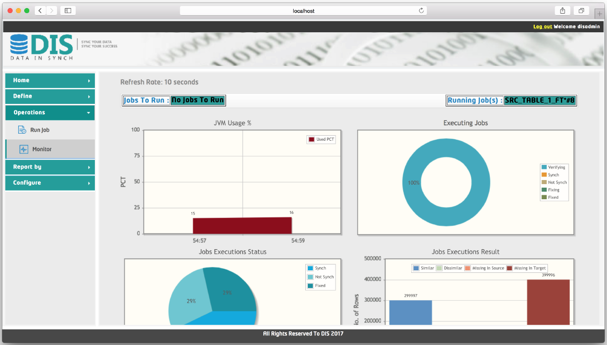Click the JVM usage red area
The height and width of the screenshot is (345, 607).
pos(242,225)
